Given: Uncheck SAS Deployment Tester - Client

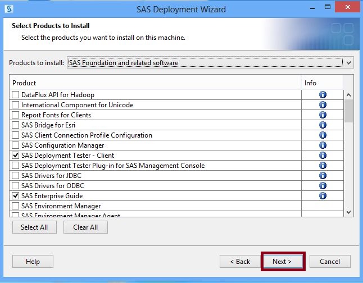Looking at the screenshot, I should (16, 156).
